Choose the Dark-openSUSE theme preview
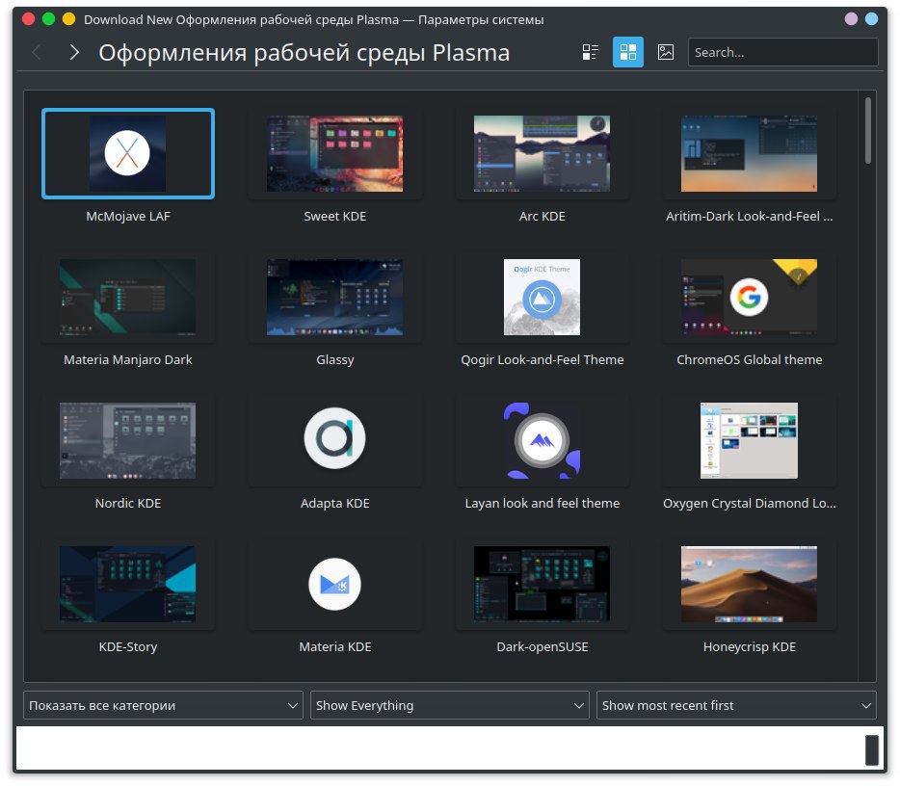The width and height of the screenshot is (900, 786). [542, 584]
